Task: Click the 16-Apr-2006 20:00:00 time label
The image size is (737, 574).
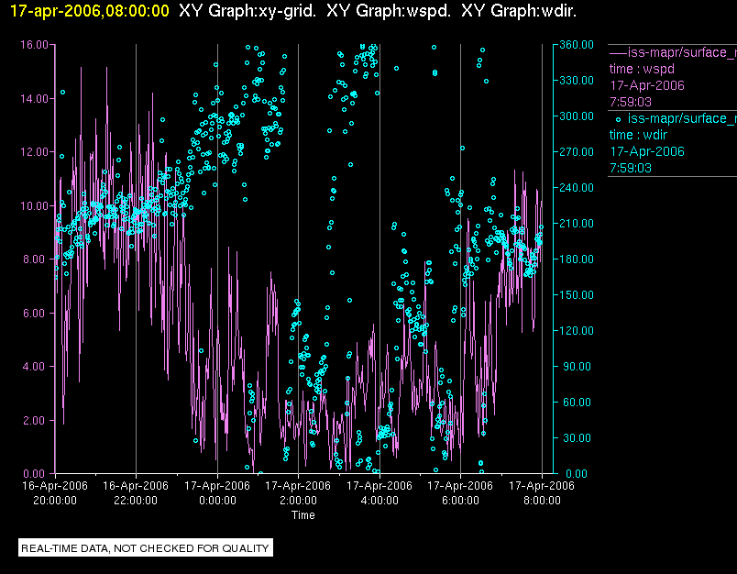Action: pos(55,493)
